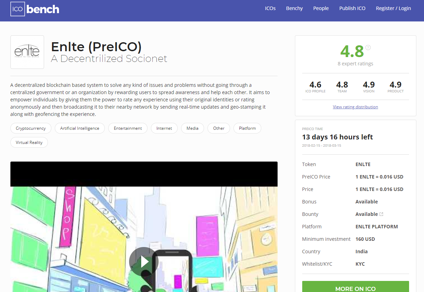
Task: Click the KYC whitelist value
Action: pos(360,264)
